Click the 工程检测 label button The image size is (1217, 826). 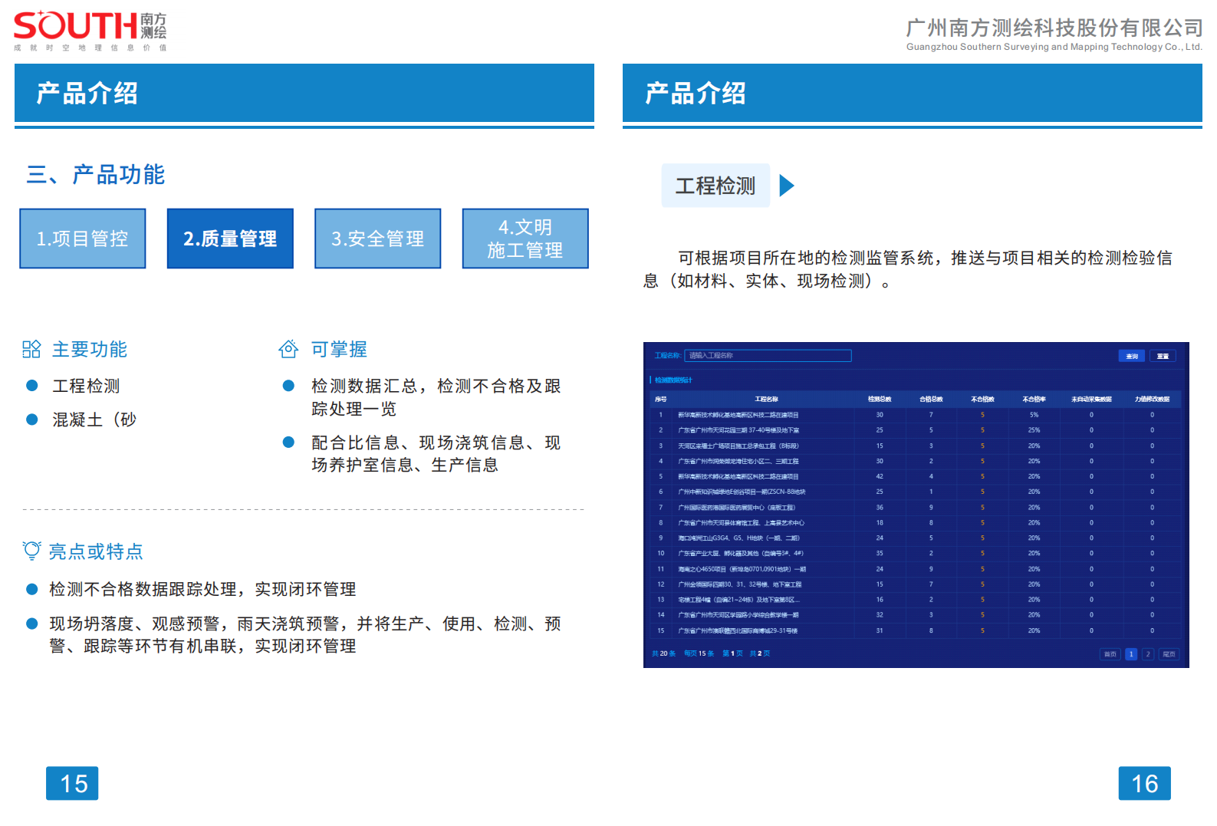click(715, 186)
